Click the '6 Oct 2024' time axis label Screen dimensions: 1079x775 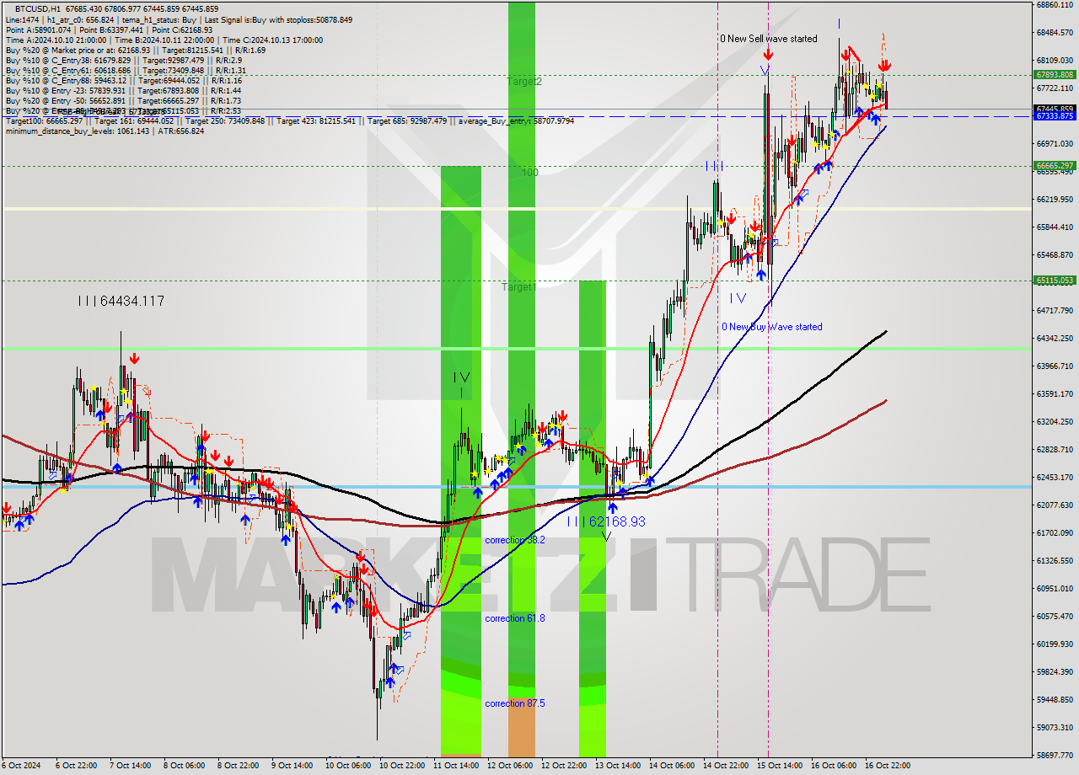22,766
